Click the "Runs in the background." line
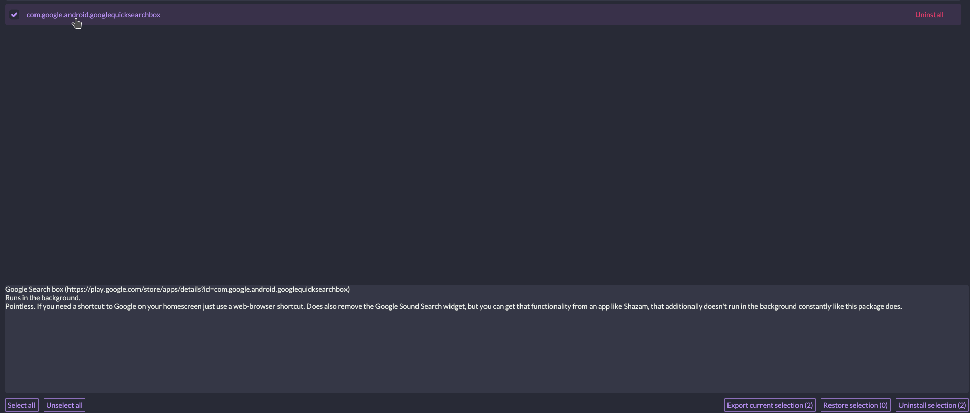This screenshot has height=413, width=970. click(x=43, y=298)
